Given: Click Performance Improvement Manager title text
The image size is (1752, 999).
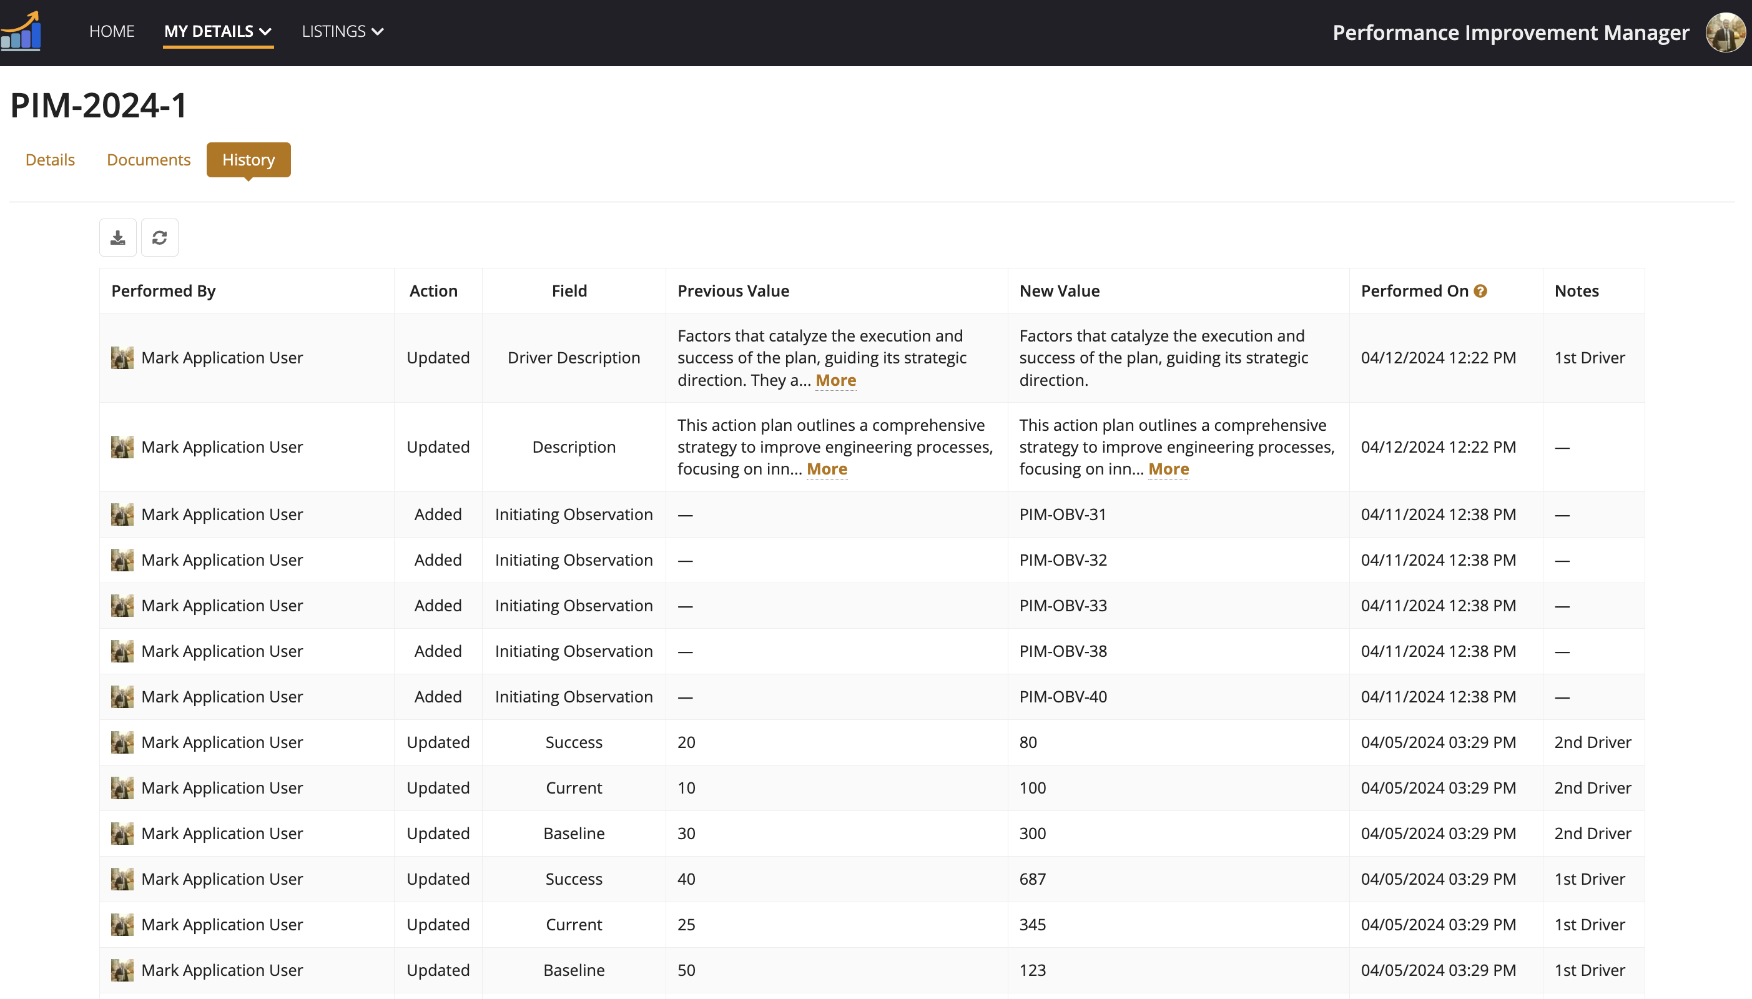Looking at the screenshot, I should (x=1510, y=32).
